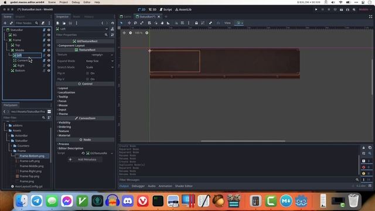
Task: Enable the Flip H checkbox
Action: [x=87, y=73]
